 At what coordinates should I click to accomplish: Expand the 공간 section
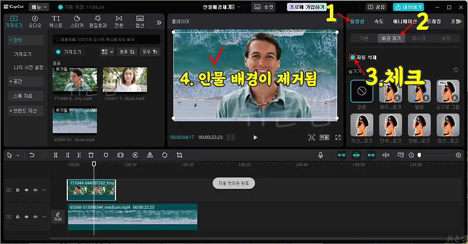pyautogui.click(x=25, y=81)
